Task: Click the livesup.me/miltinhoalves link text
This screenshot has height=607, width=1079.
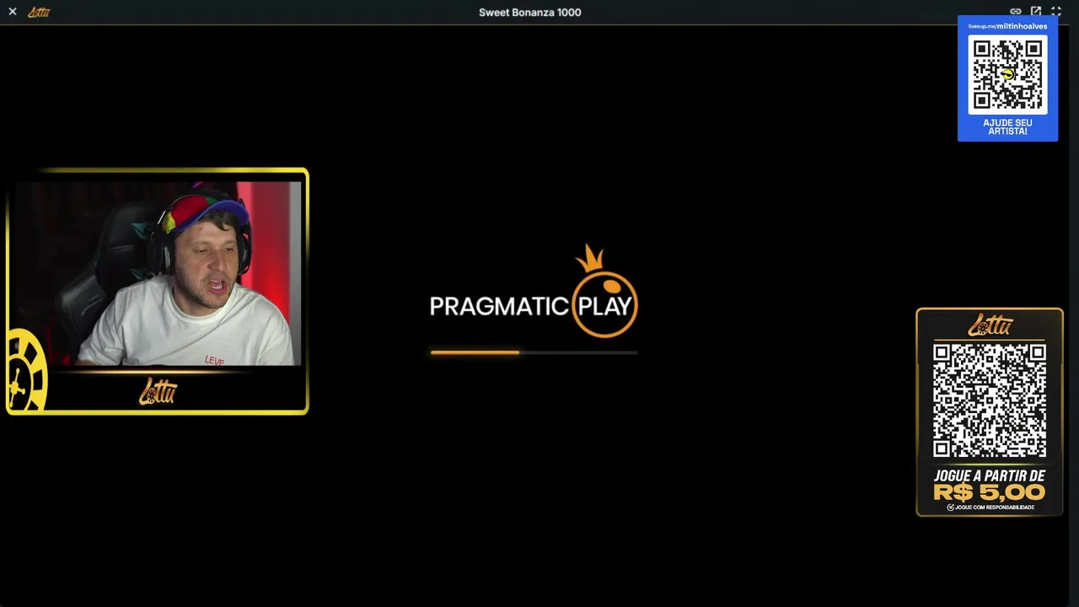Action: point(1007,26)
